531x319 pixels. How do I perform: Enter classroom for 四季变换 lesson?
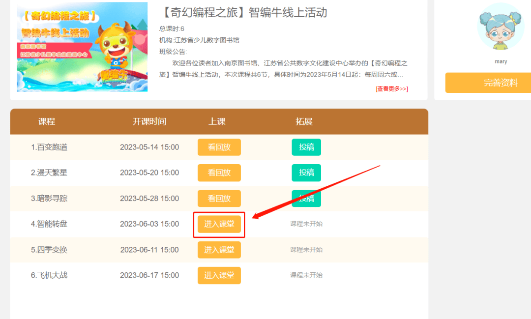coord(219,250)
